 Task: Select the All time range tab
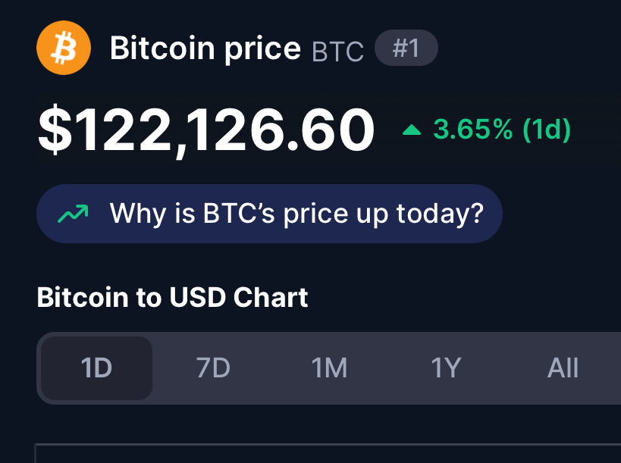point(563,368)
